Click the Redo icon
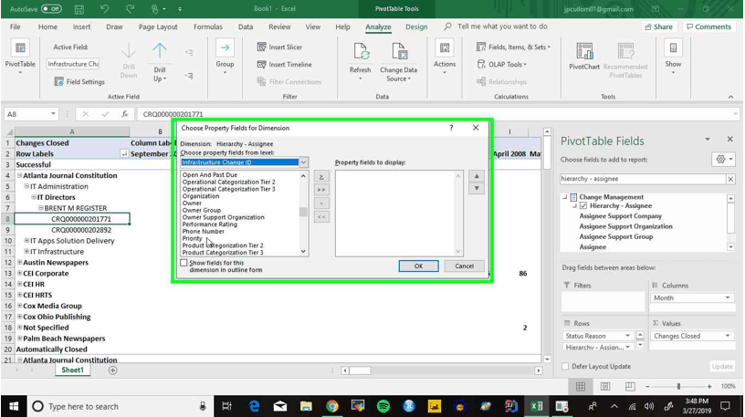The height and width of the screenshot is (417, 745). [x=130, y=9]
